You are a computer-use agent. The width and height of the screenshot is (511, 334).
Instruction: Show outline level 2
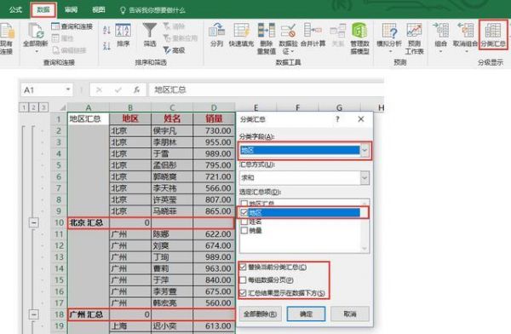33,107
